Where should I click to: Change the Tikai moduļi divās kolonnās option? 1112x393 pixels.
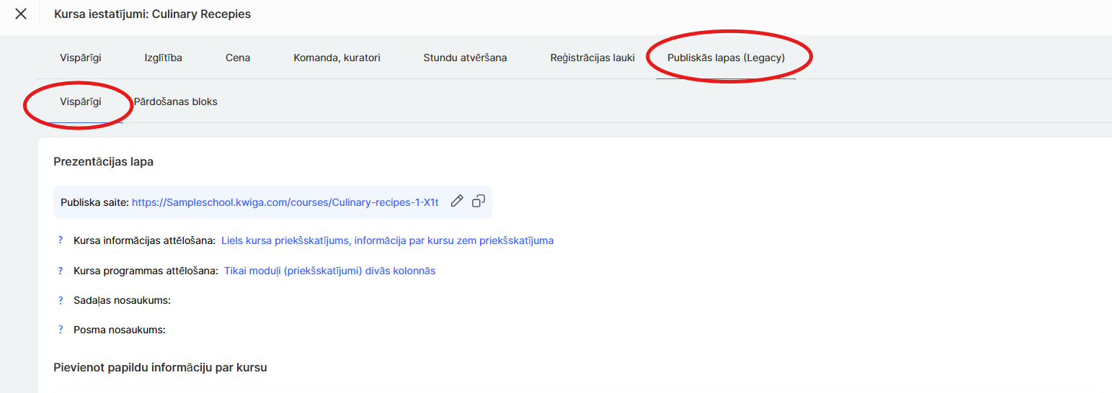click(x=329, y=271)
